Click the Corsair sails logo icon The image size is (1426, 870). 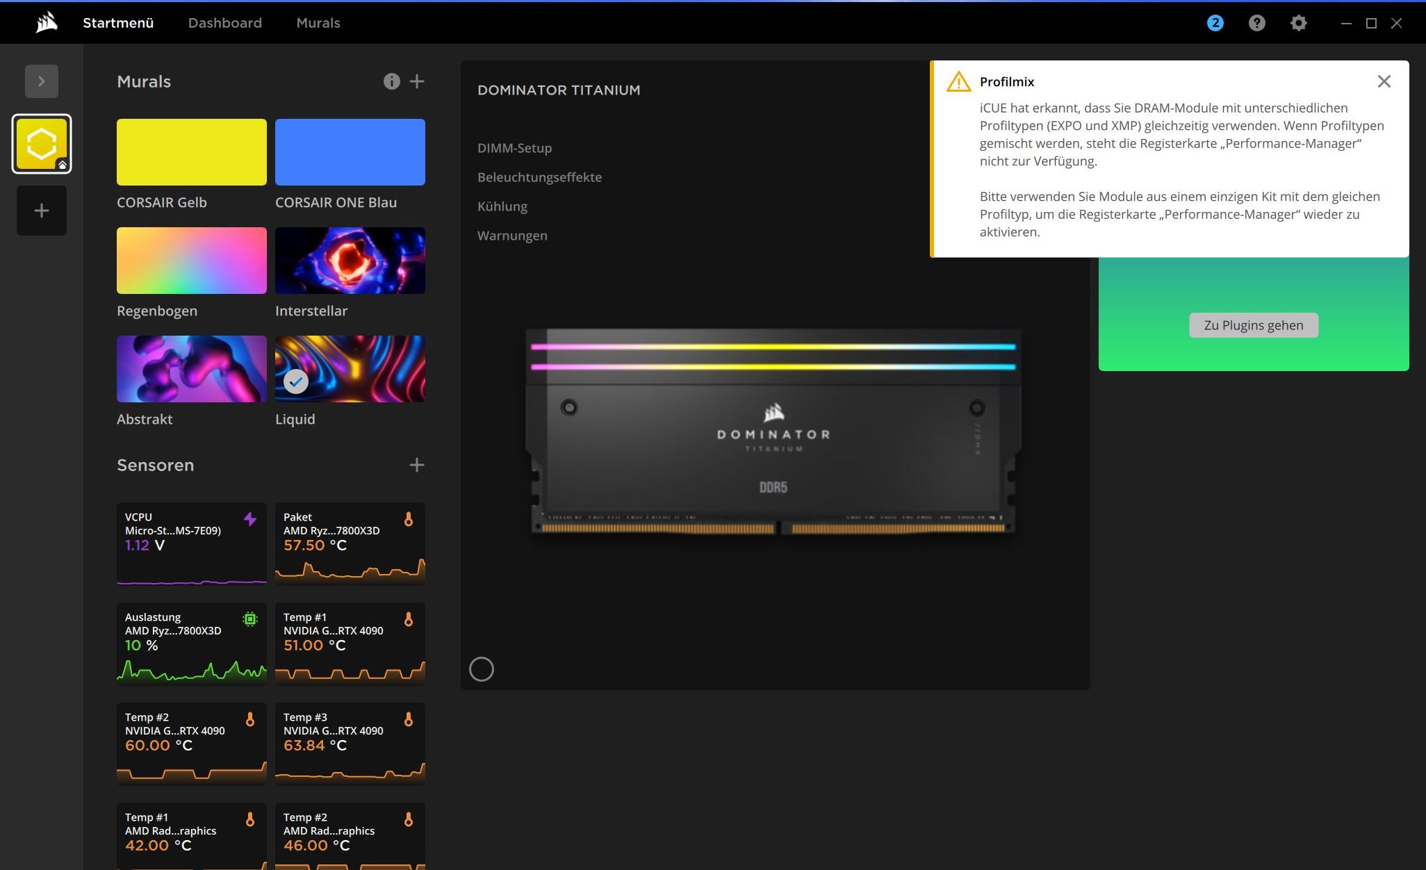(47, 23)
